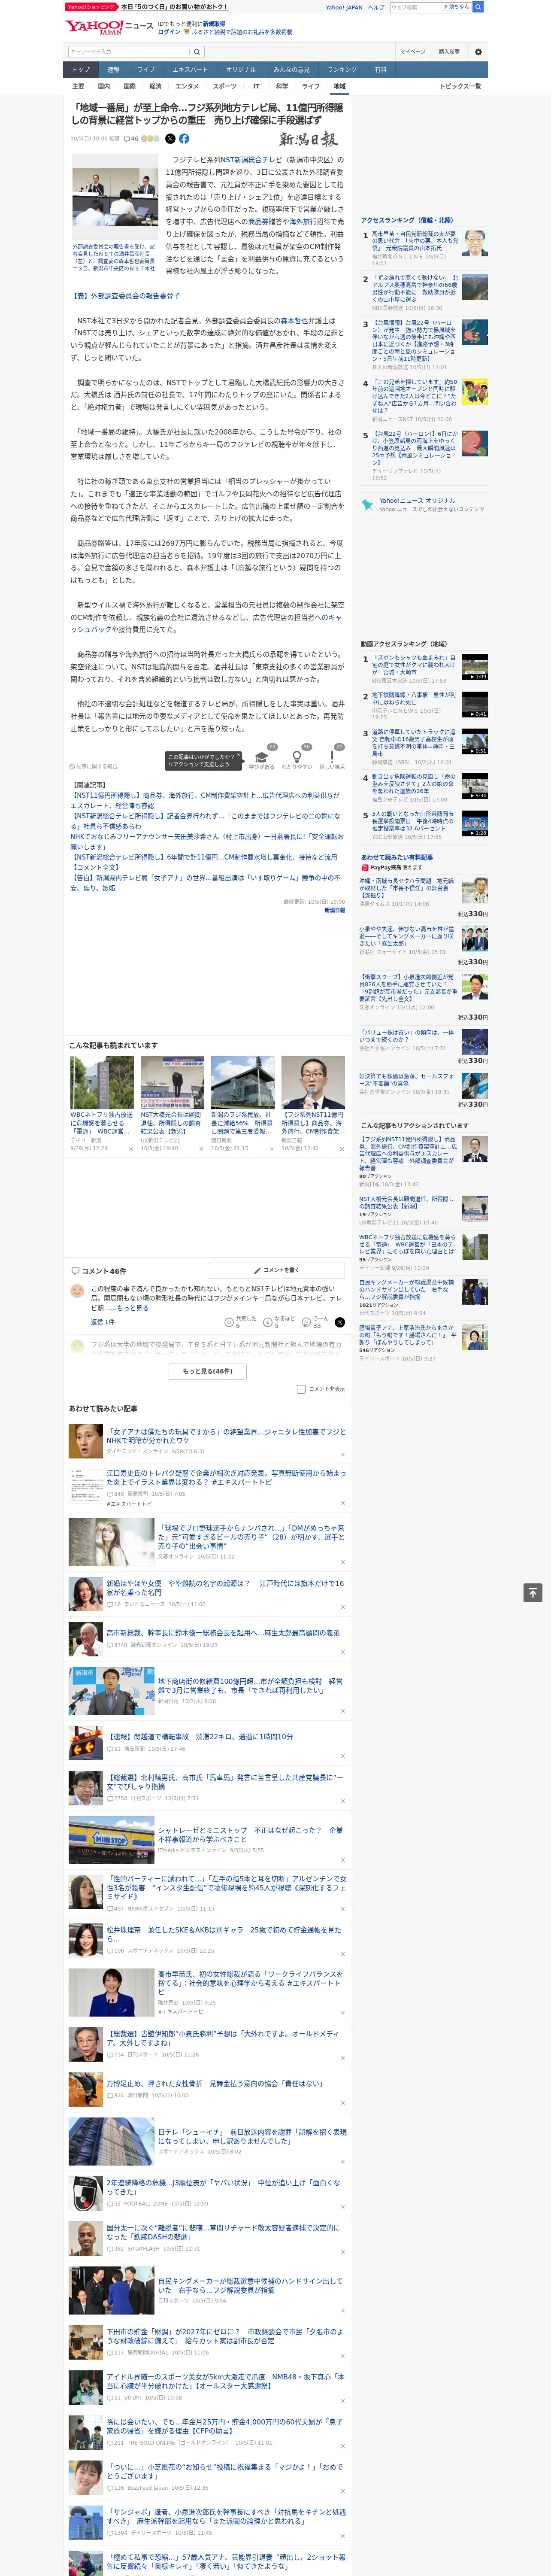Open the トップ tab
The image size is (551, 2576).
[x=81, y=70]
